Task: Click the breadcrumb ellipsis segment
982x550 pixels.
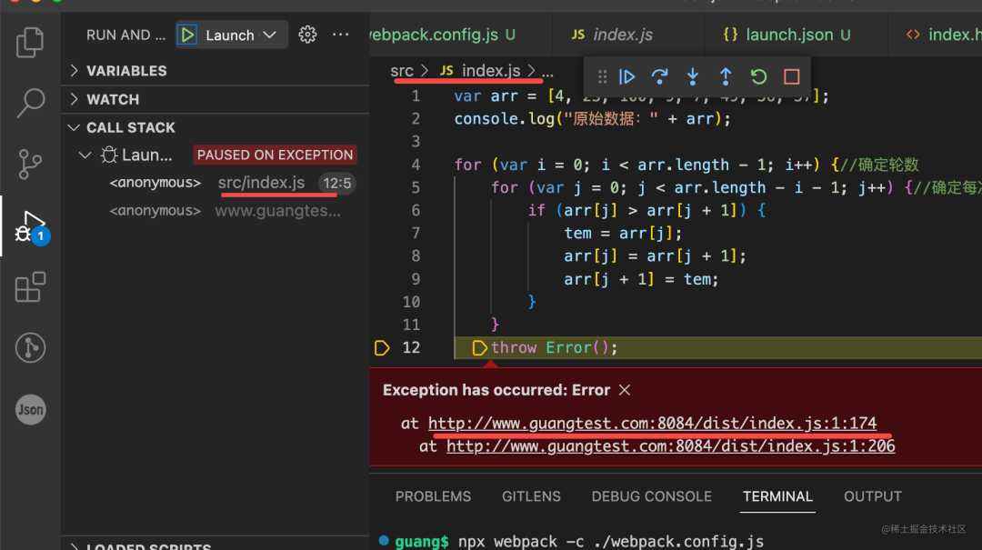Action: (547, 71)
